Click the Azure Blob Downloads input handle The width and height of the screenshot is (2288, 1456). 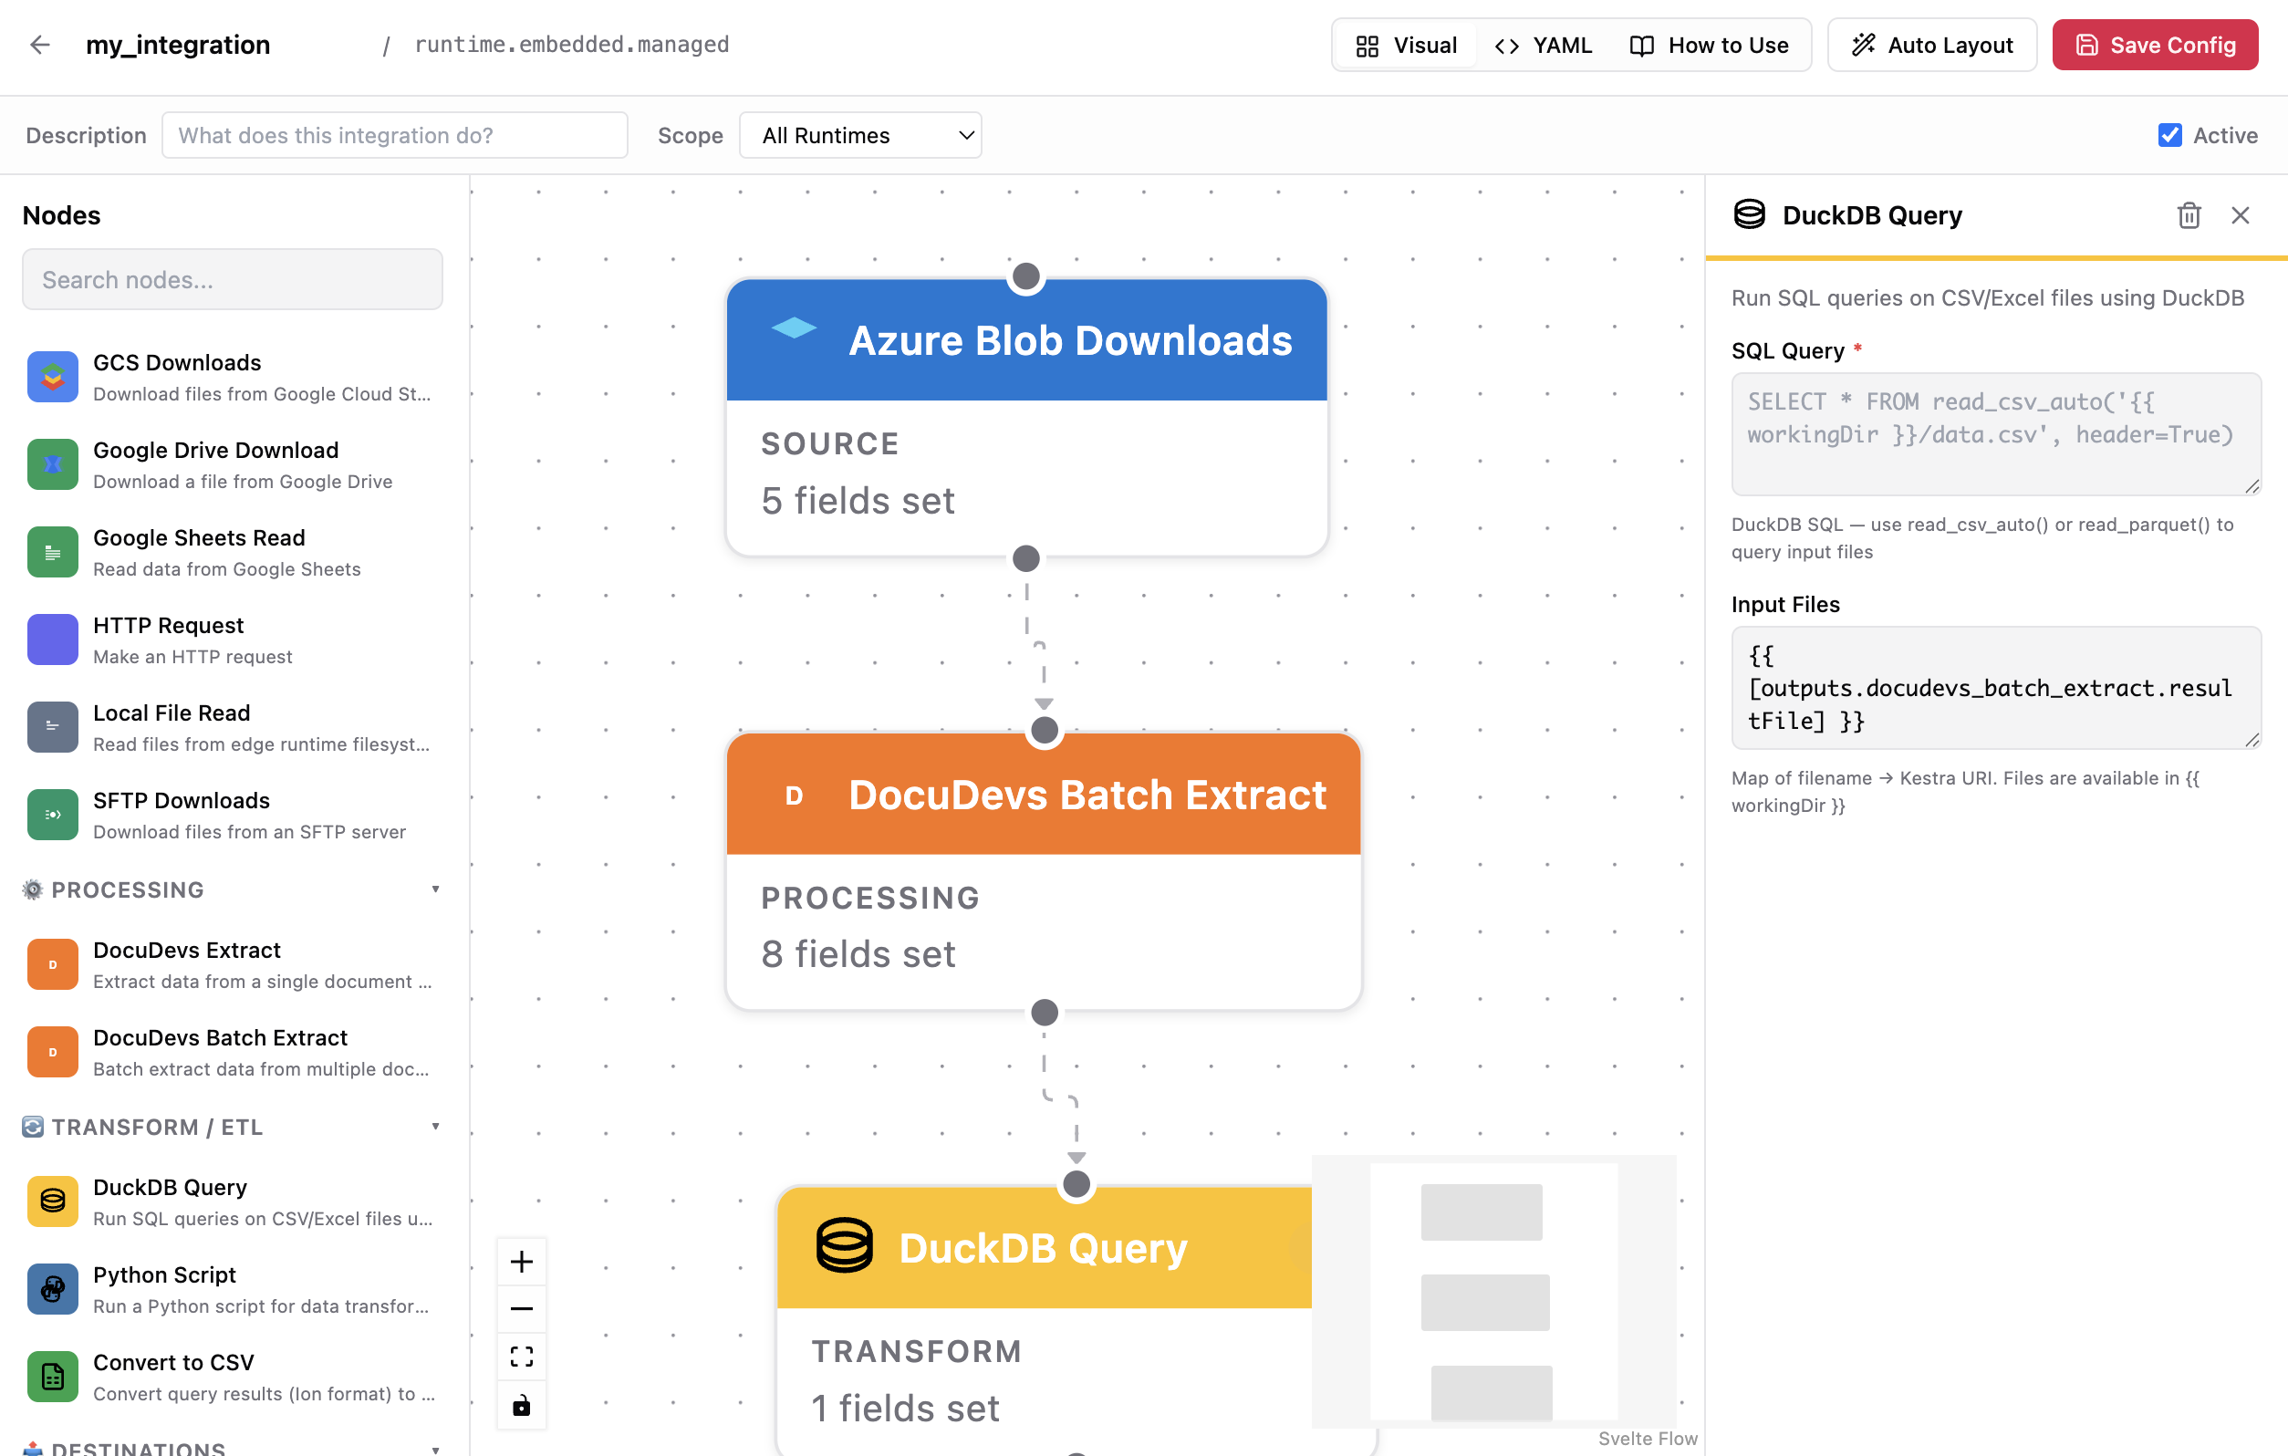(1026, 276)
